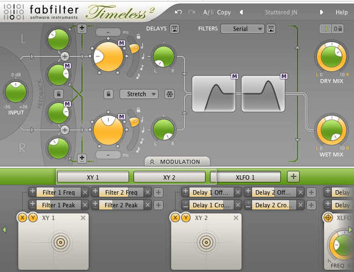Click the right delay pan knob

pos(163,130)
